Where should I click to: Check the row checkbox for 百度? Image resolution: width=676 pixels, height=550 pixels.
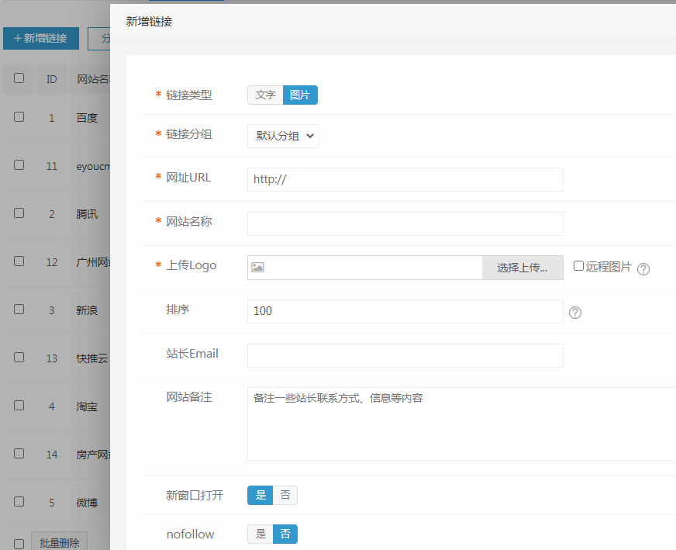click(19, 117)
